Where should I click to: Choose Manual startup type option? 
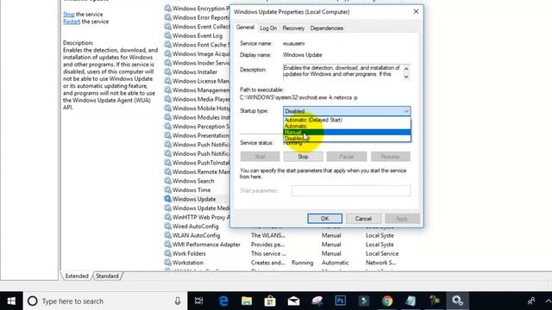[347, 132]
